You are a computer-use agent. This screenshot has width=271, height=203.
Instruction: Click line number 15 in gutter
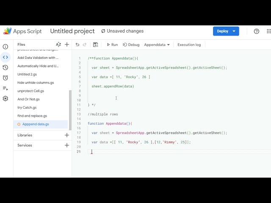[79, 123]
